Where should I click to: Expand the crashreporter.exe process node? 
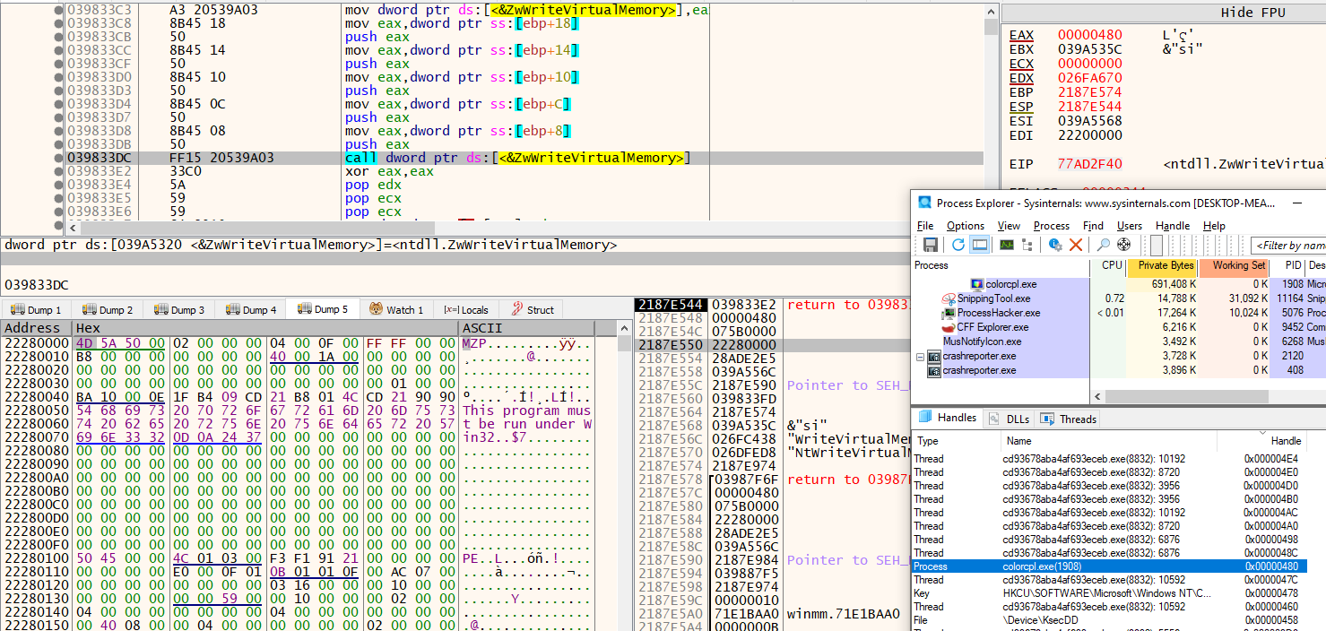922,358
